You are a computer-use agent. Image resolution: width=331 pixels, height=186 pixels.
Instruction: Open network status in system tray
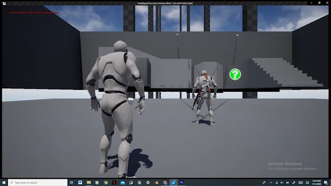[276, 183]
